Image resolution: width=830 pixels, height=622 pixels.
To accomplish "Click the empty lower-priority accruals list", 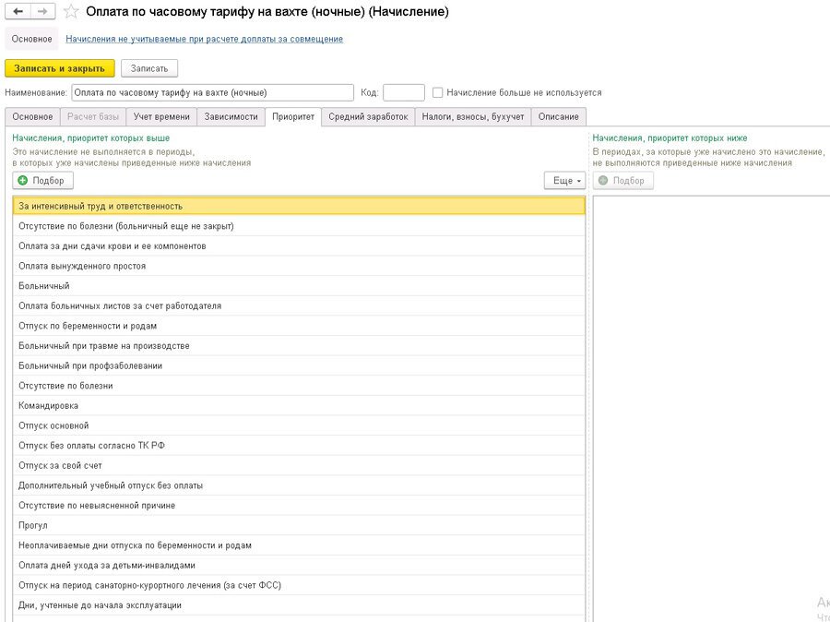I will (x=711, y=408).
